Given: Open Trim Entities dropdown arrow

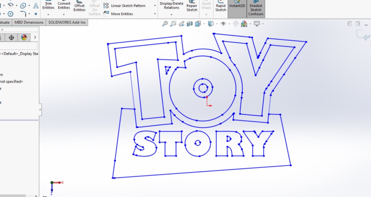Looking at the screenshot, I should (48, 15).
